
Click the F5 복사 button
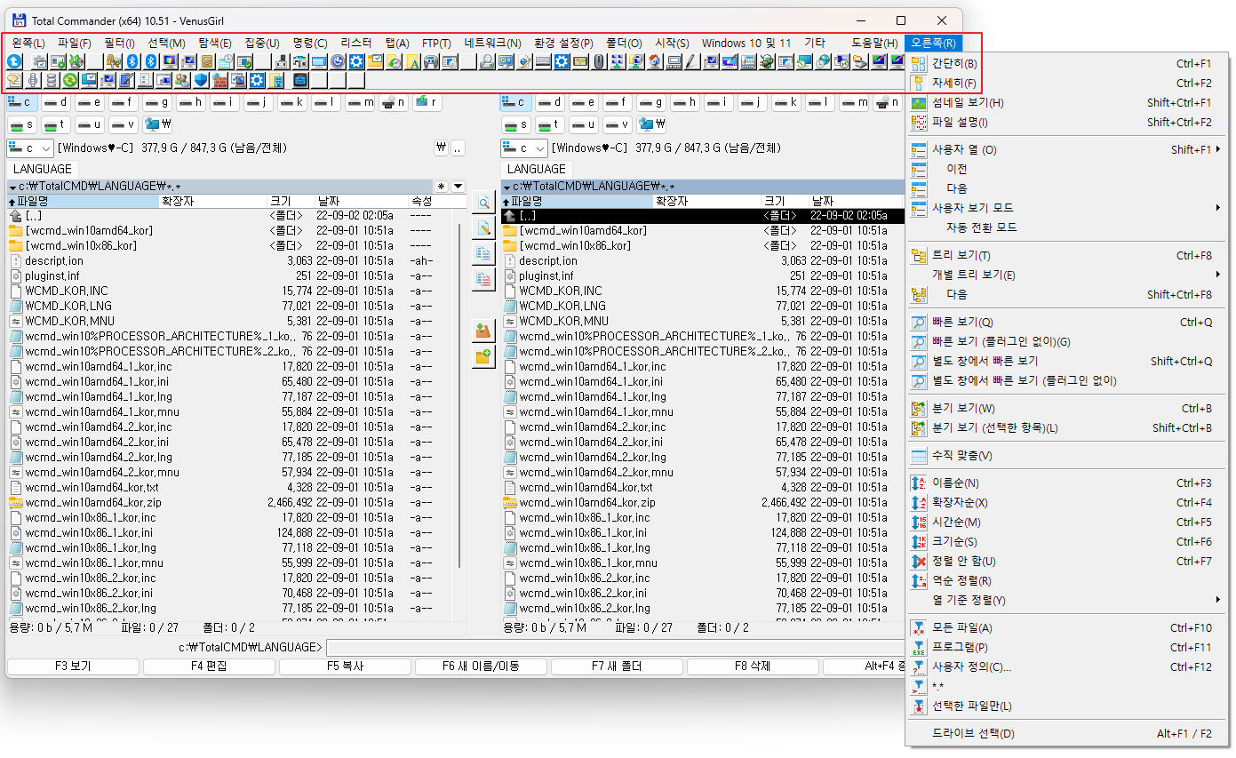click(345, 666)
